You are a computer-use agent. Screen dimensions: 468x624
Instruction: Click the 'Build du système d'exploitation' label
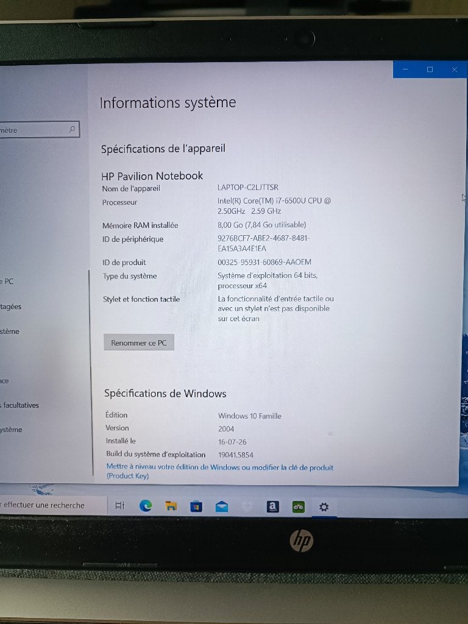[155, 454]
